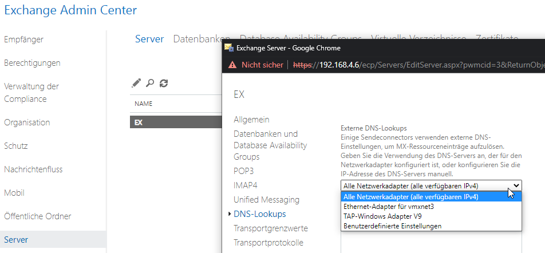Click the 'Nicht sicher' warning triangle icon
The height and width of the screenshot is (253, 545).
(232, 65)
